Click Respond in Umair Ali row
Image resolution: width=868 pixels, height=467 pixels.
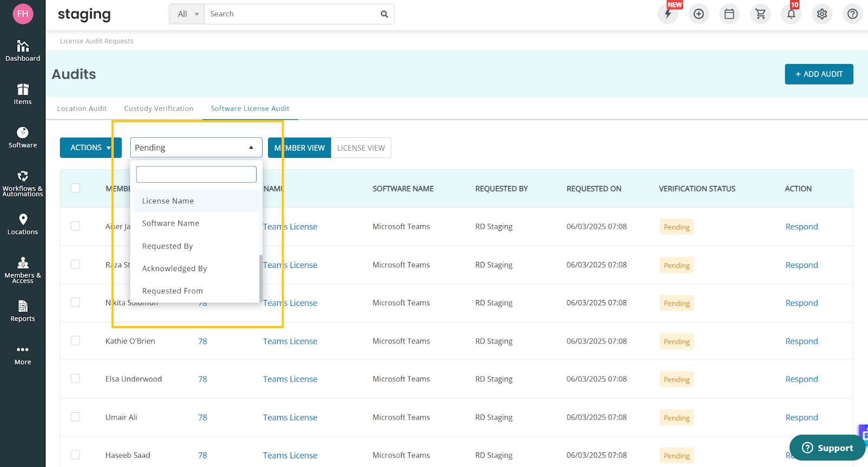(x=801, y=418)
